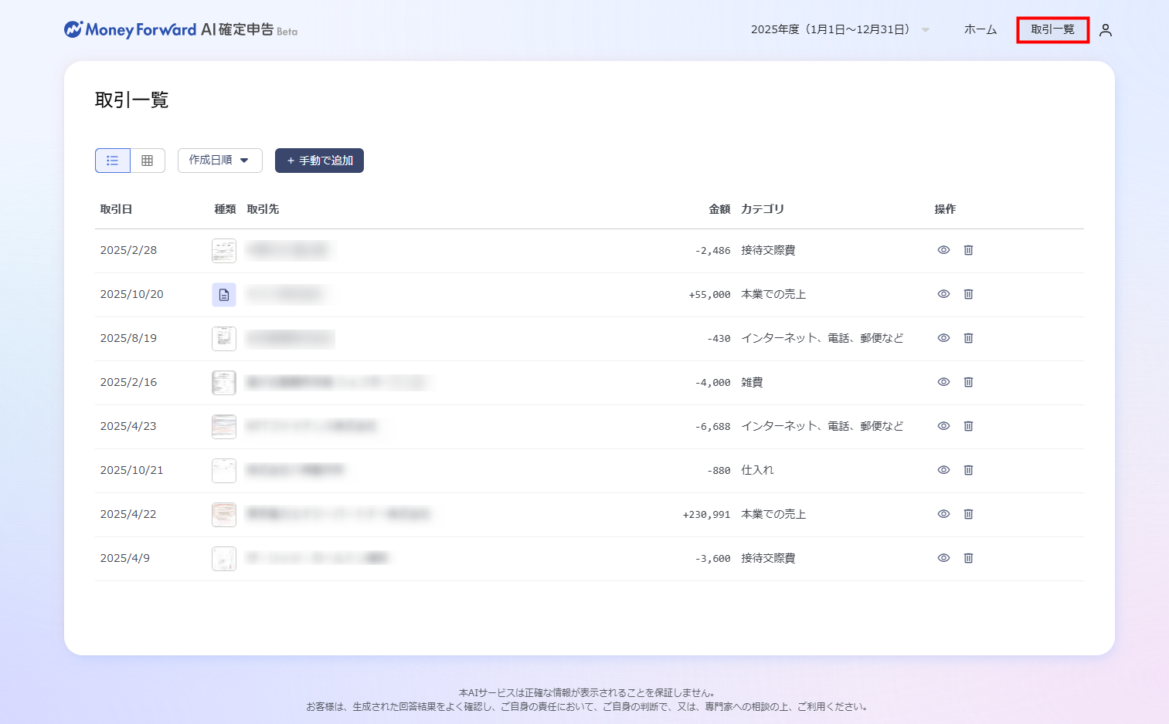The image size is (1169, 724).
Task: Click the document icon in 2025/10/20 row
Action: 224,295
